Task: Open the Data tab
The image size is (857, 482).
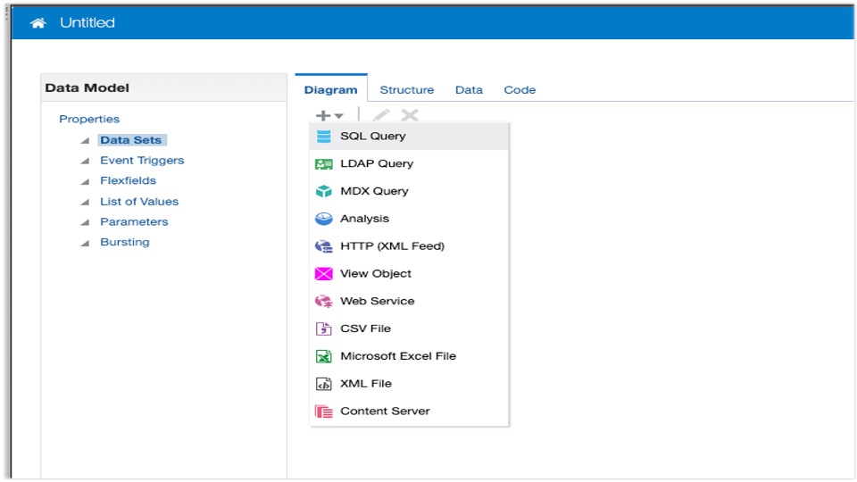Action: pos(469,89)
